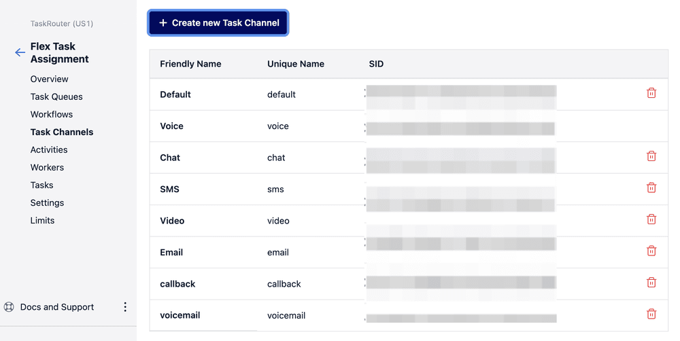Select Activities in the sidebar
680x341 pixels.
click(x=49, y=149)
